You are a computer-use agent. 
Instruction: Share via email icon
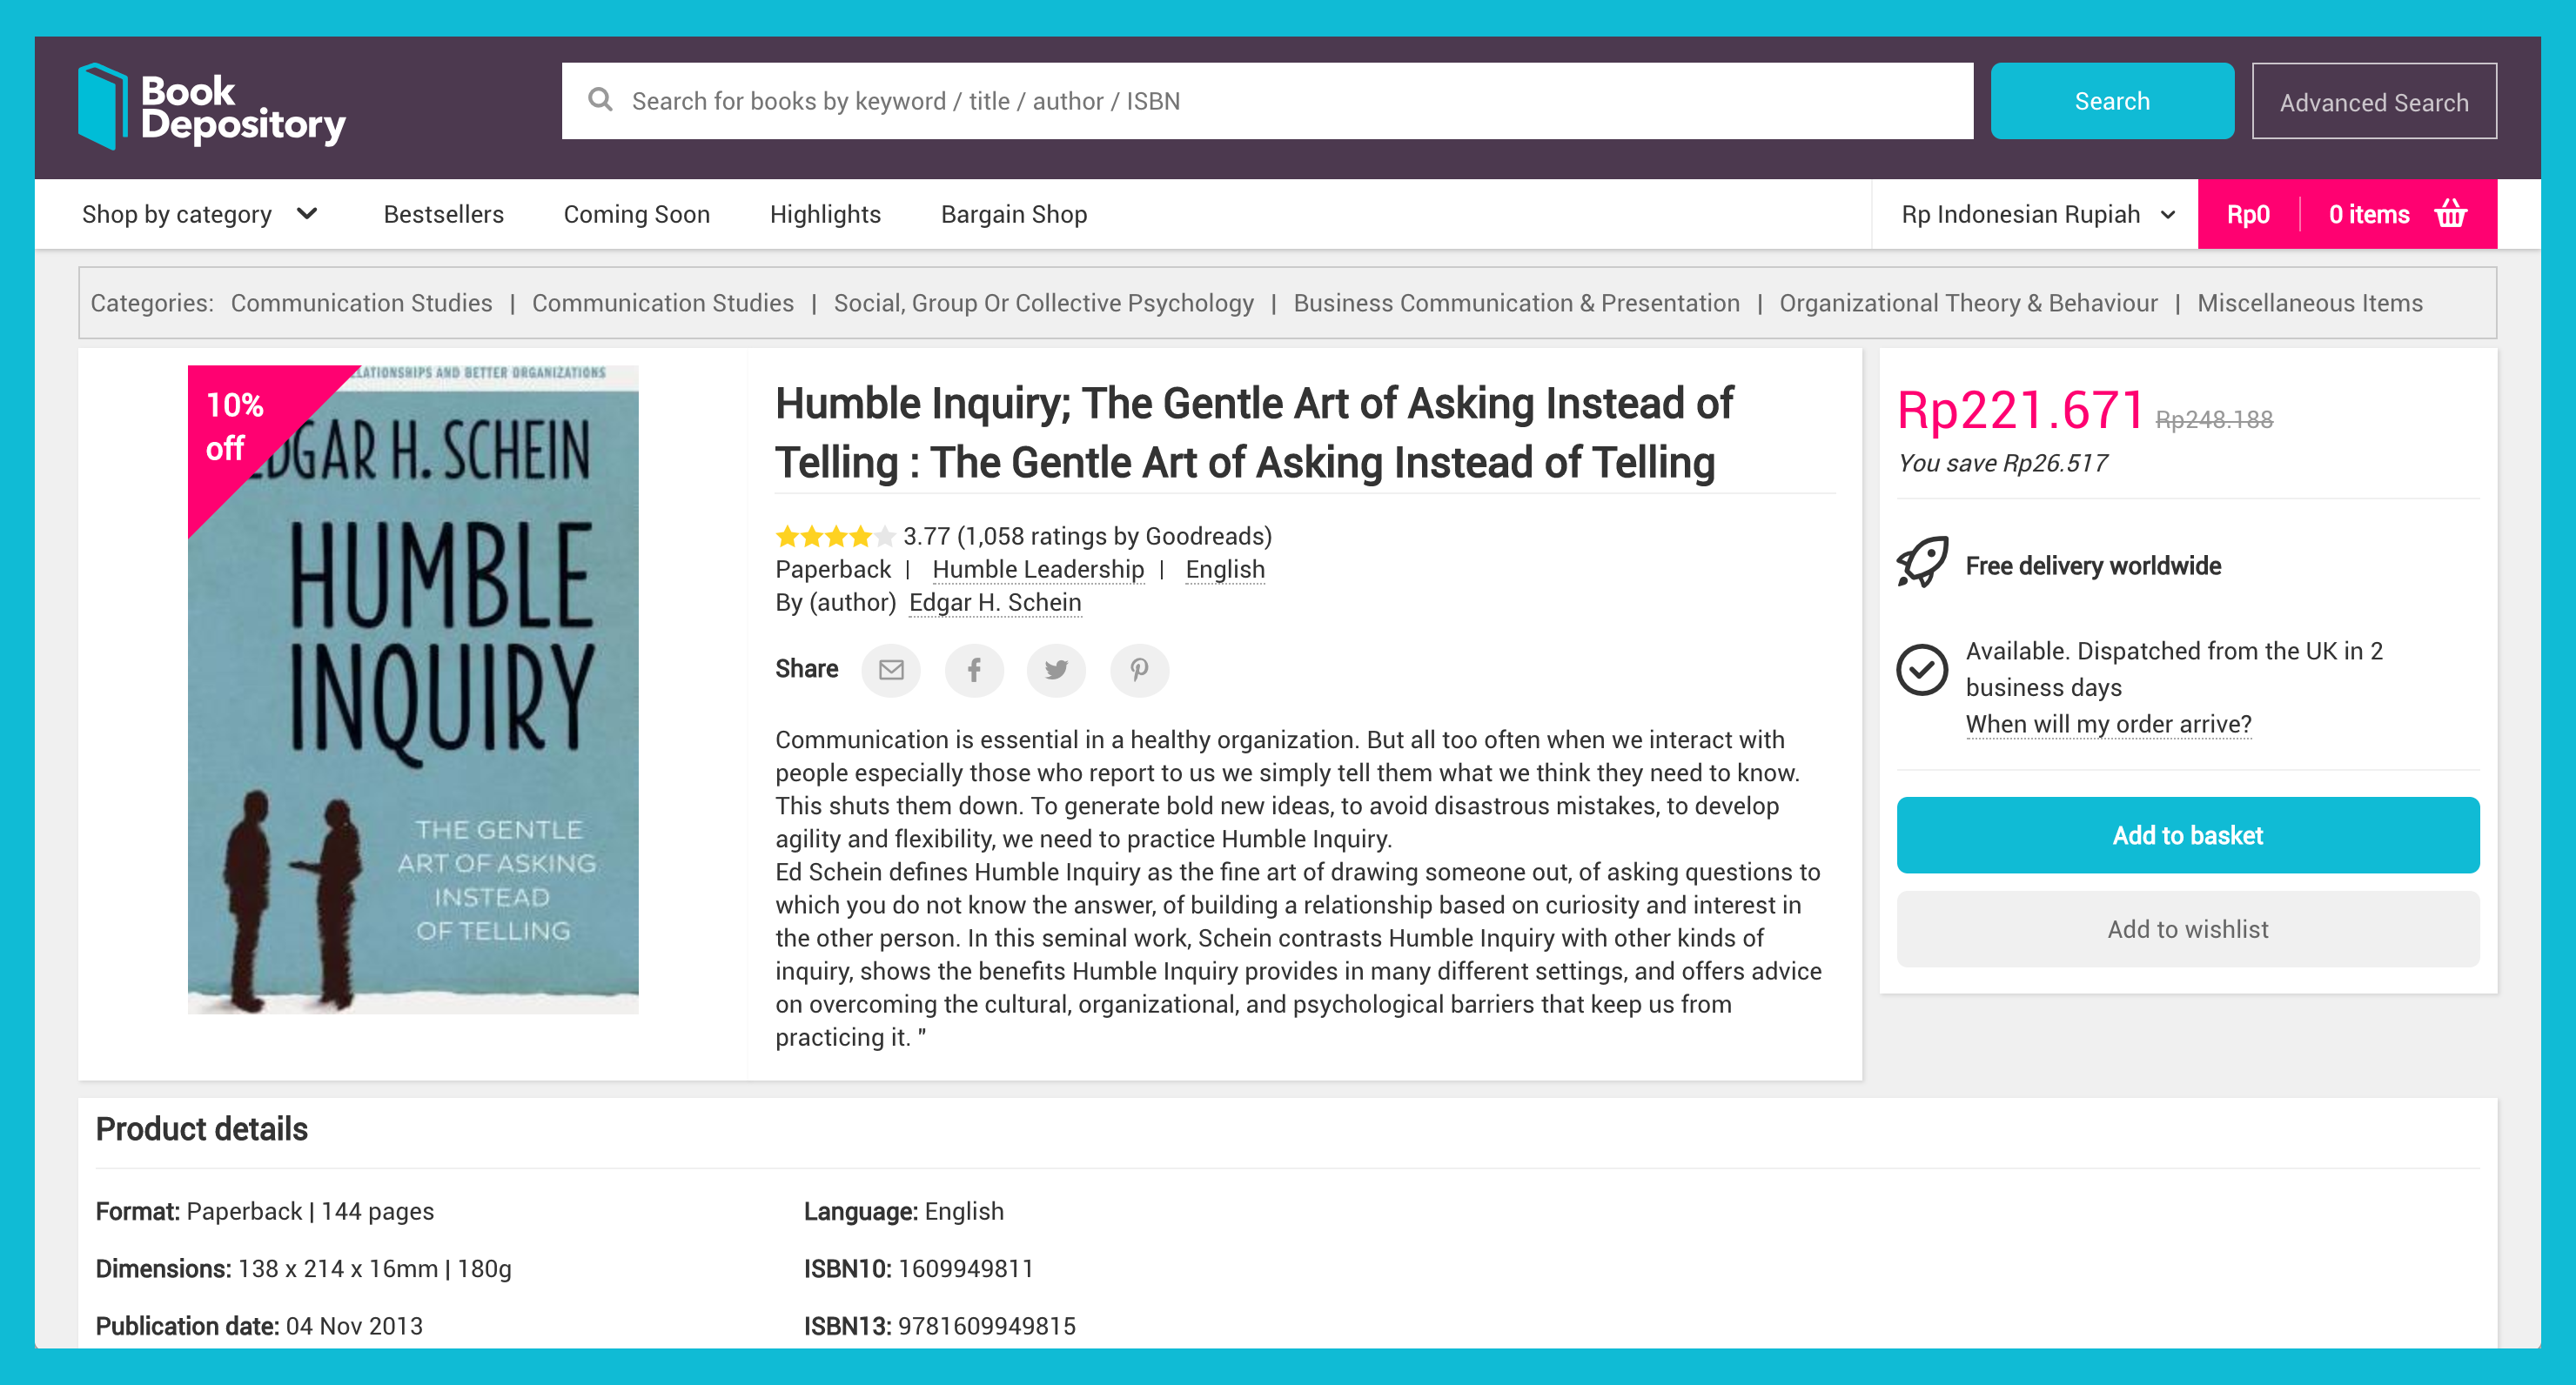(x=891, y=669)
